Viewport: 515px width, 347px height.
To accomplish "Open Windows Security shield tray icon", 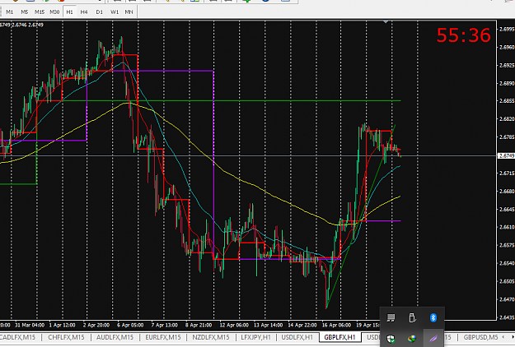I will pos(391,338).
